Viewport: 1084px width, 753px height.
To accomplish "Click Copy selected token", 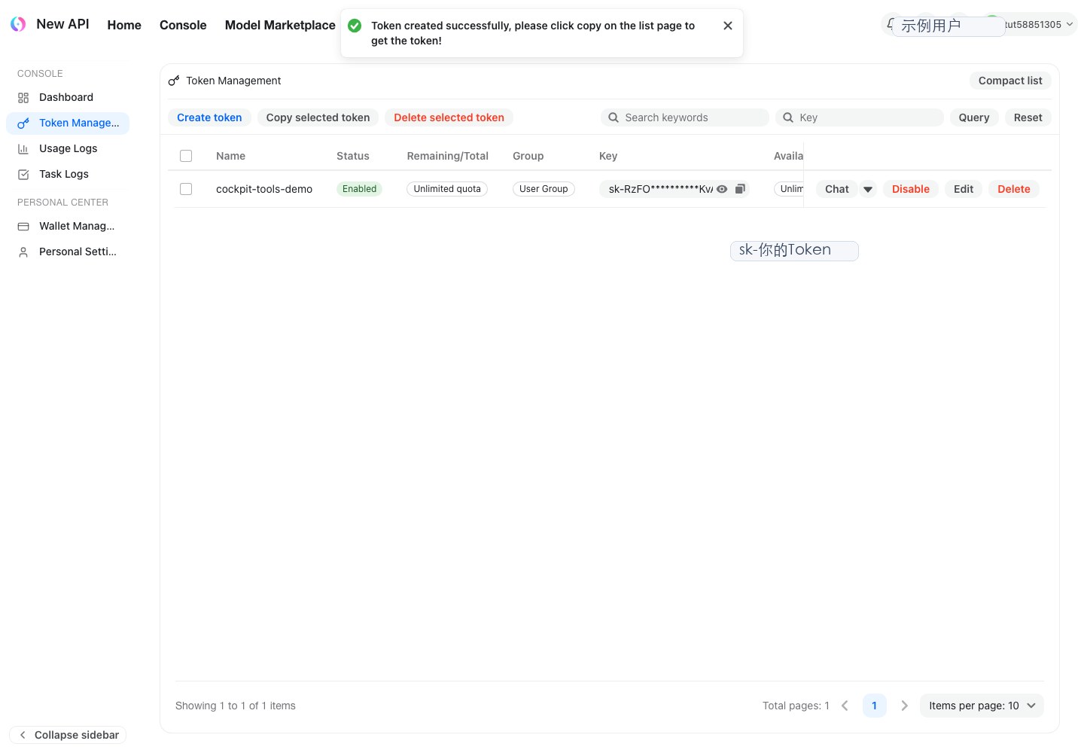I will pos(318,117).
